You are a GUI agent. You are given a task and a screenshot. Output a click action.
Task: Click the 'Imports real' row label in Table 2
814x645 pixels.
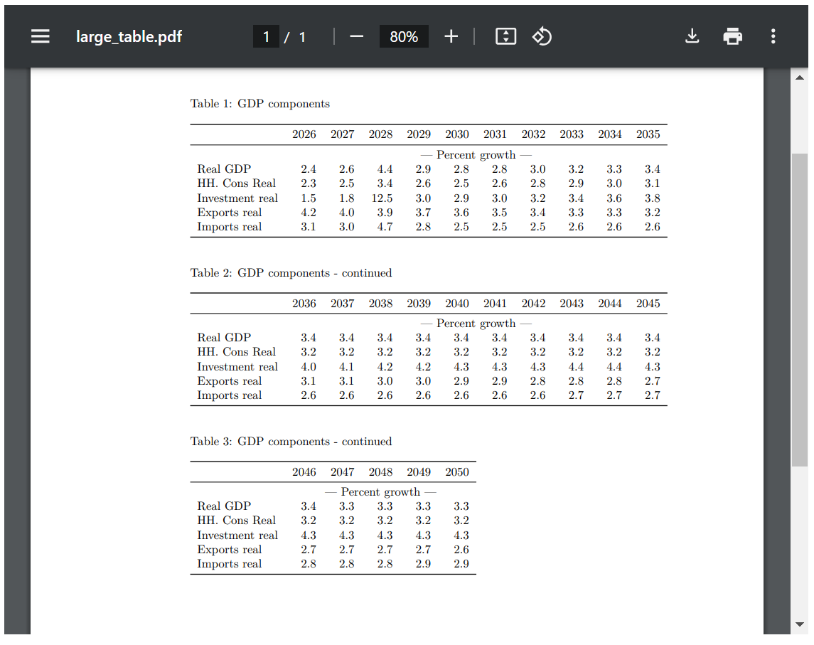229,395
